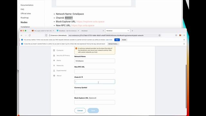206x116 pixels.
Task: Select the active MetaMask tab
Action: point(117,31)
